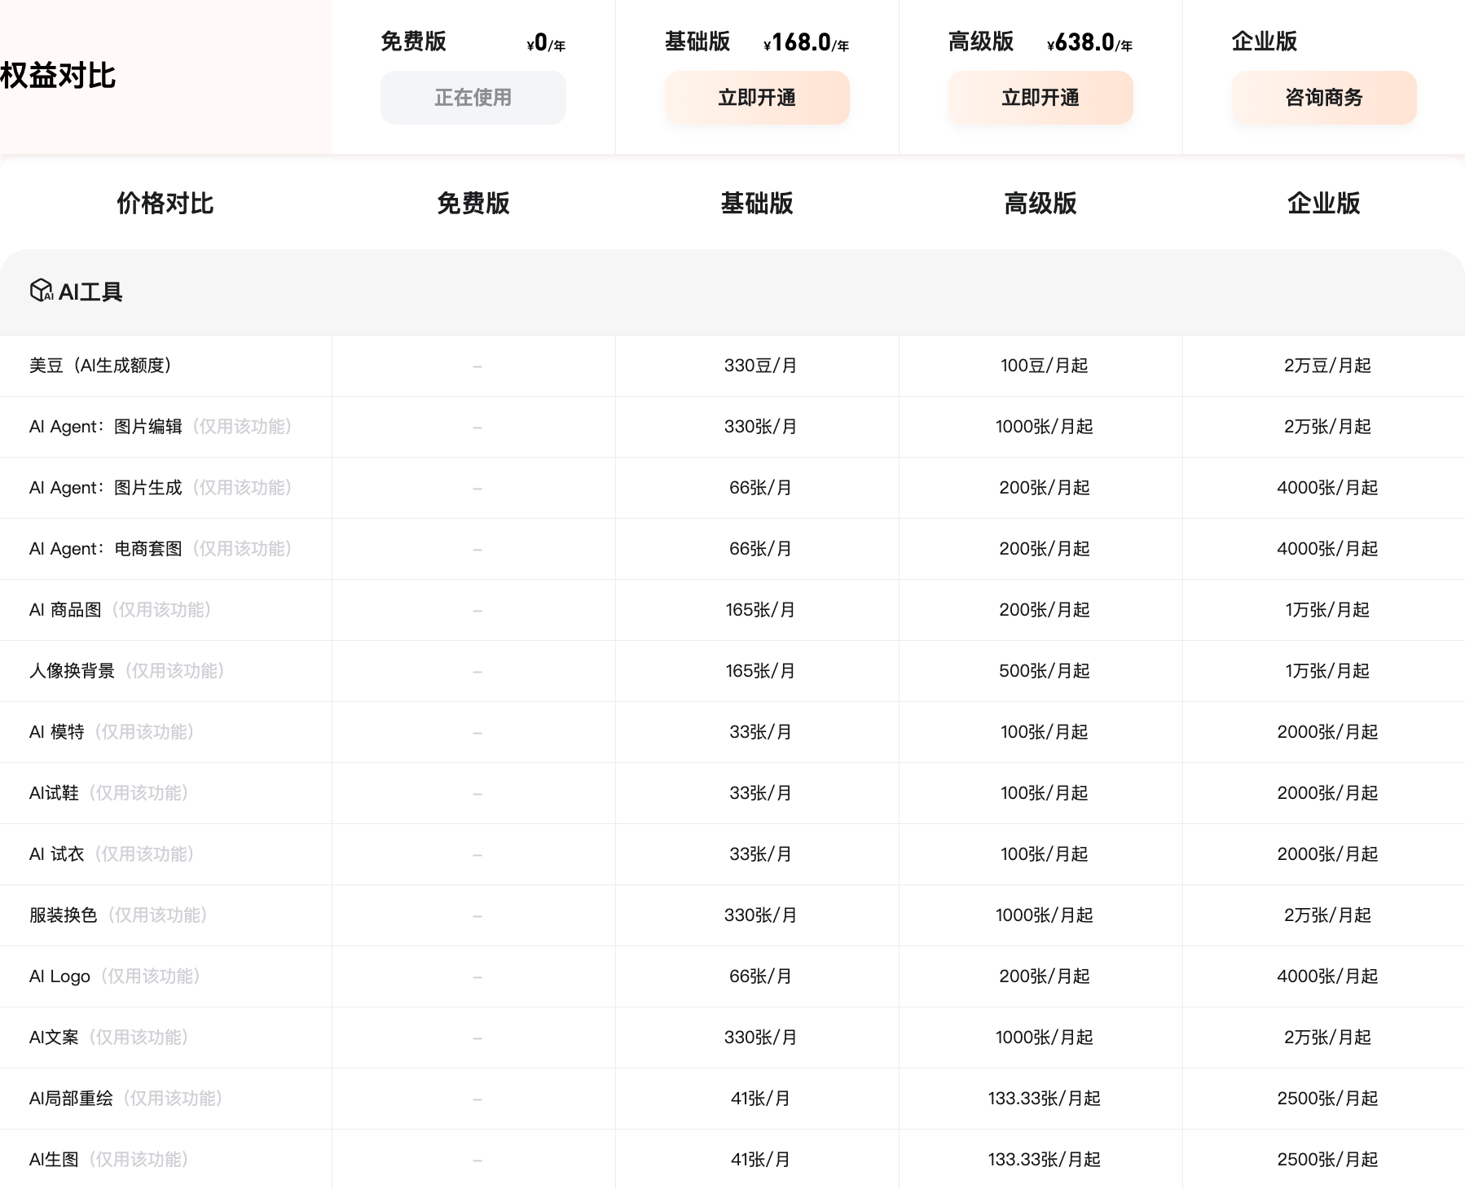Click the AI局部重绘 feature row label
This screenshot has height=1189, width=1465.
pyautogui.click(x=71, y=1099)
